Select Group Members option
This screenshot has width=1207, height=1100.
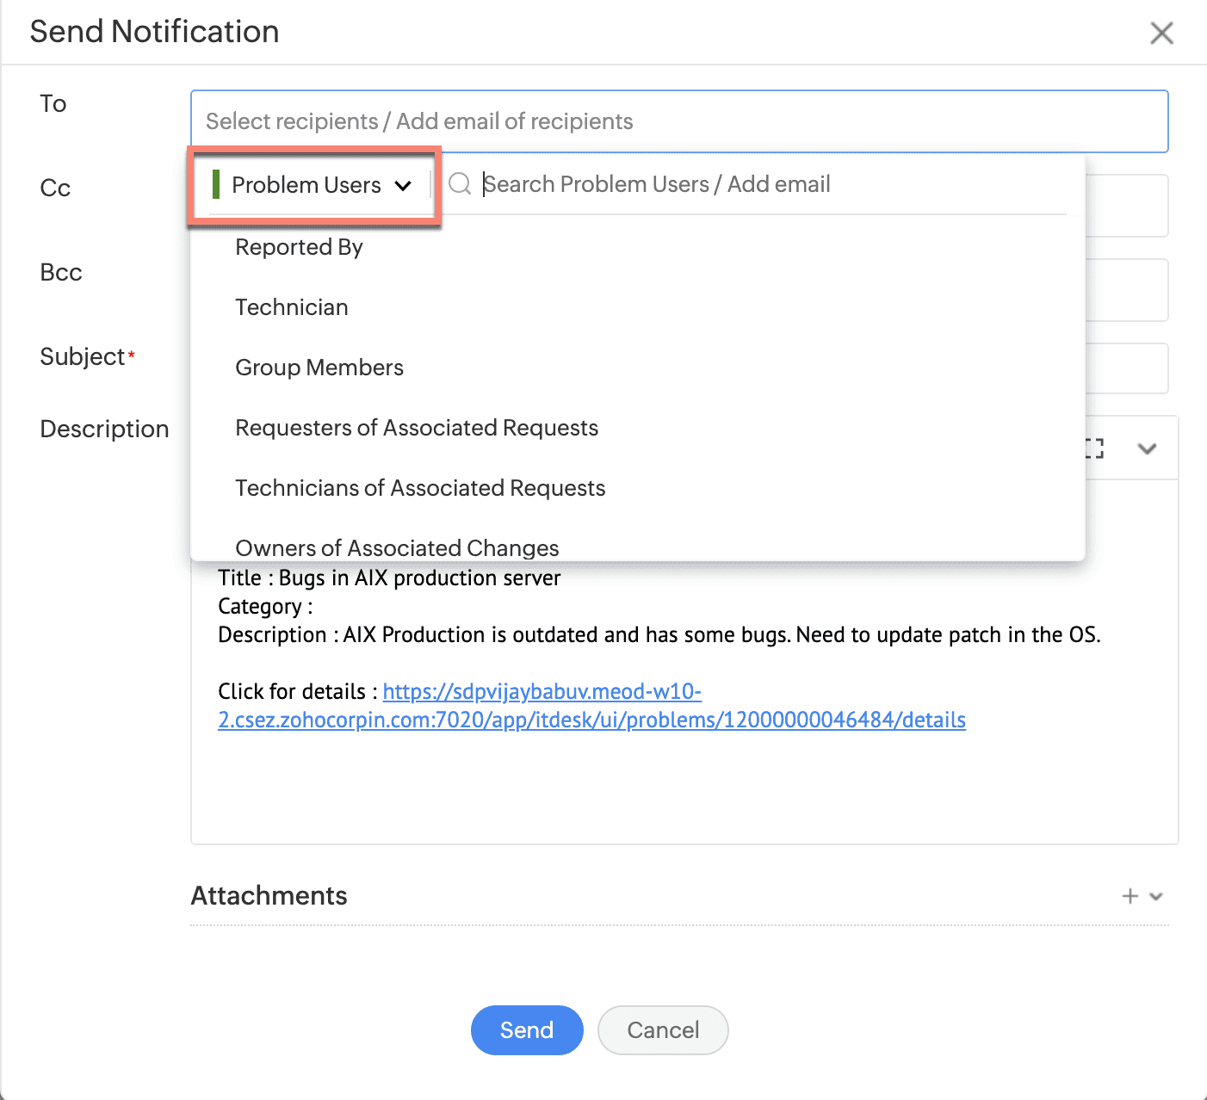(x=319, y=368)
